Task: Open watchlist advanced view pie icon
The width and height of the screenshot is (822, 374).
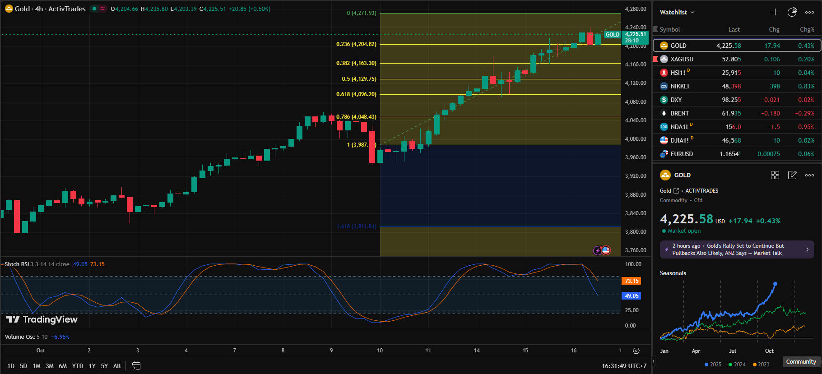Action: [792, 12]
